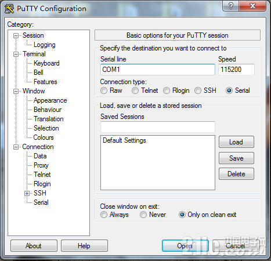Click the Load session button
The height and width of the screenshot is (261, 271).
236,142
